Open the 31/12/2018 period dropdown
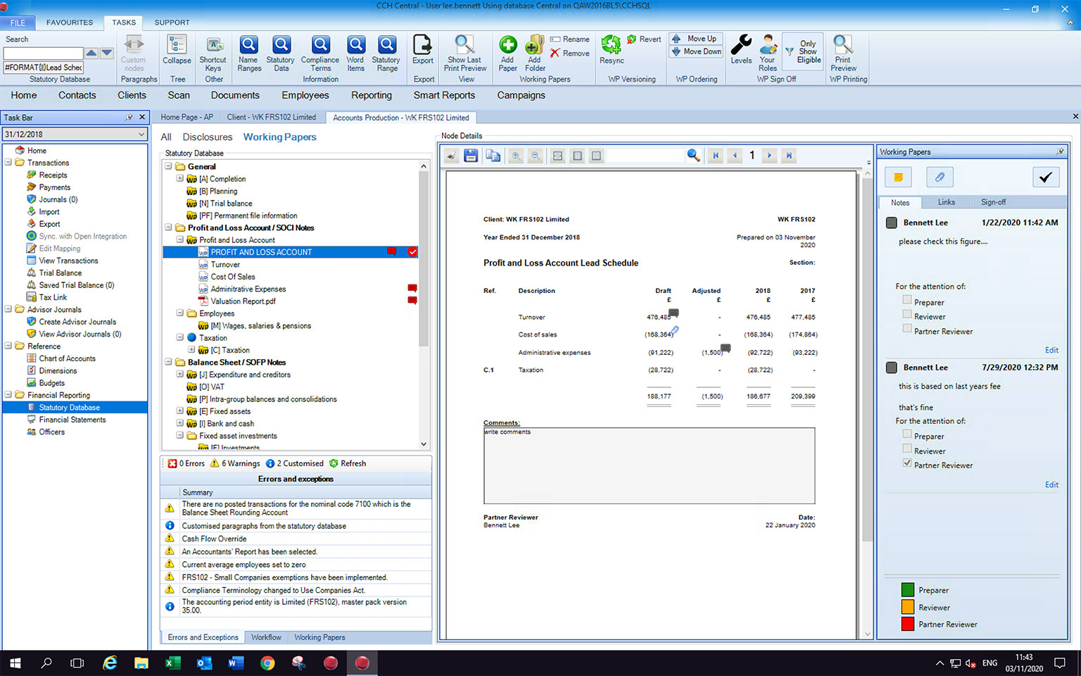Viewport: 1081px width, 676px height. point(141,134)
